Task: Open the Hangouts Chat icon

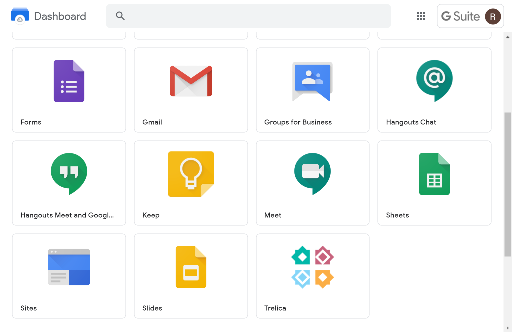Action: (434, 81)
